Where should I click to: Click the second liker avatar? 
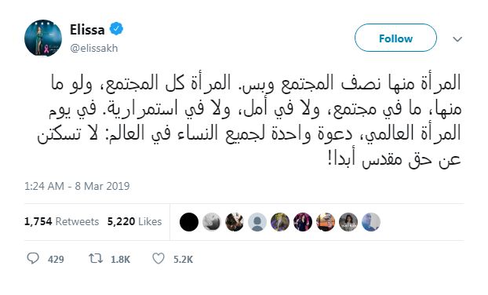coord(212,222)
